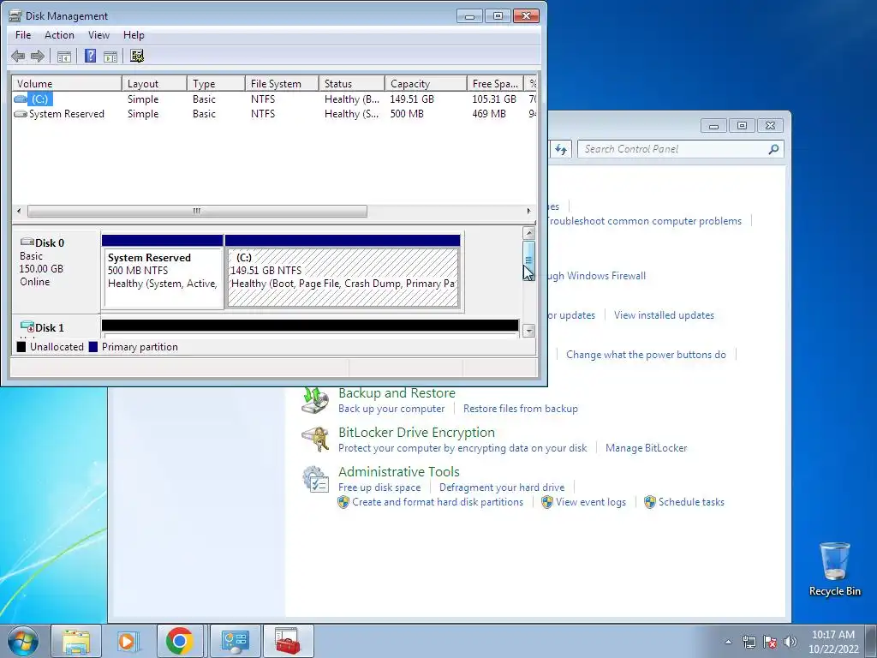Open Manage BitLocker link

[x=646, y=448]
